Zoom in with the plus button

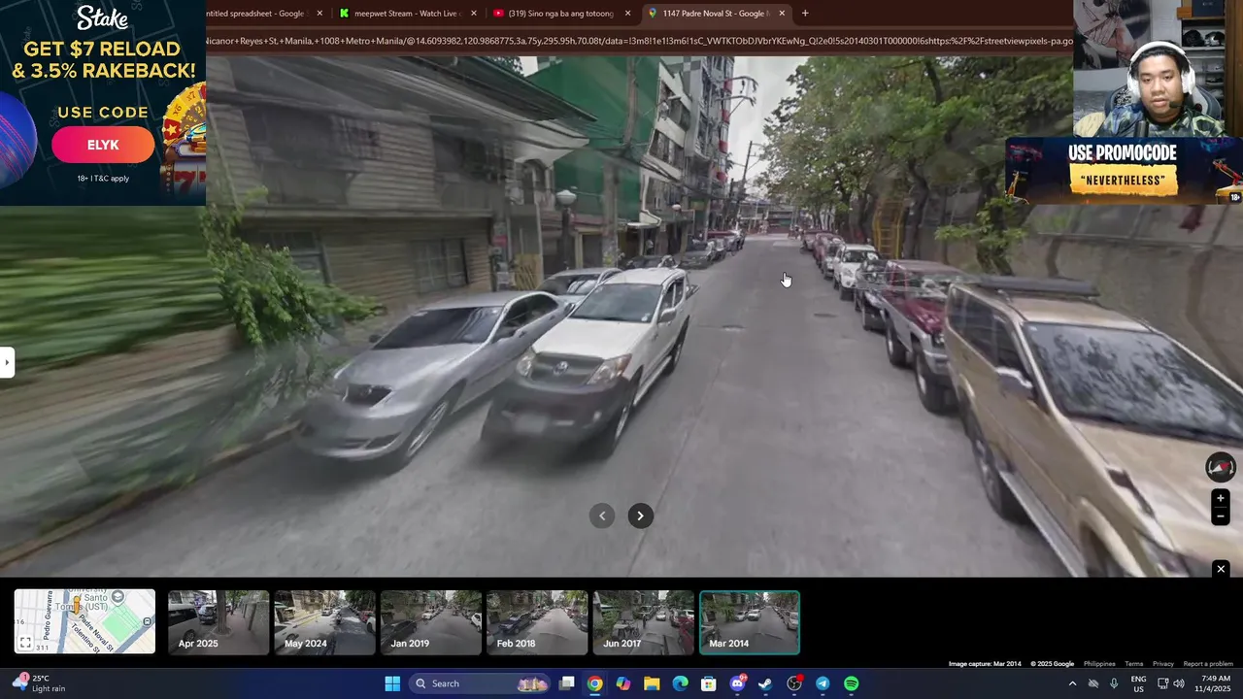pos(1221,498)
